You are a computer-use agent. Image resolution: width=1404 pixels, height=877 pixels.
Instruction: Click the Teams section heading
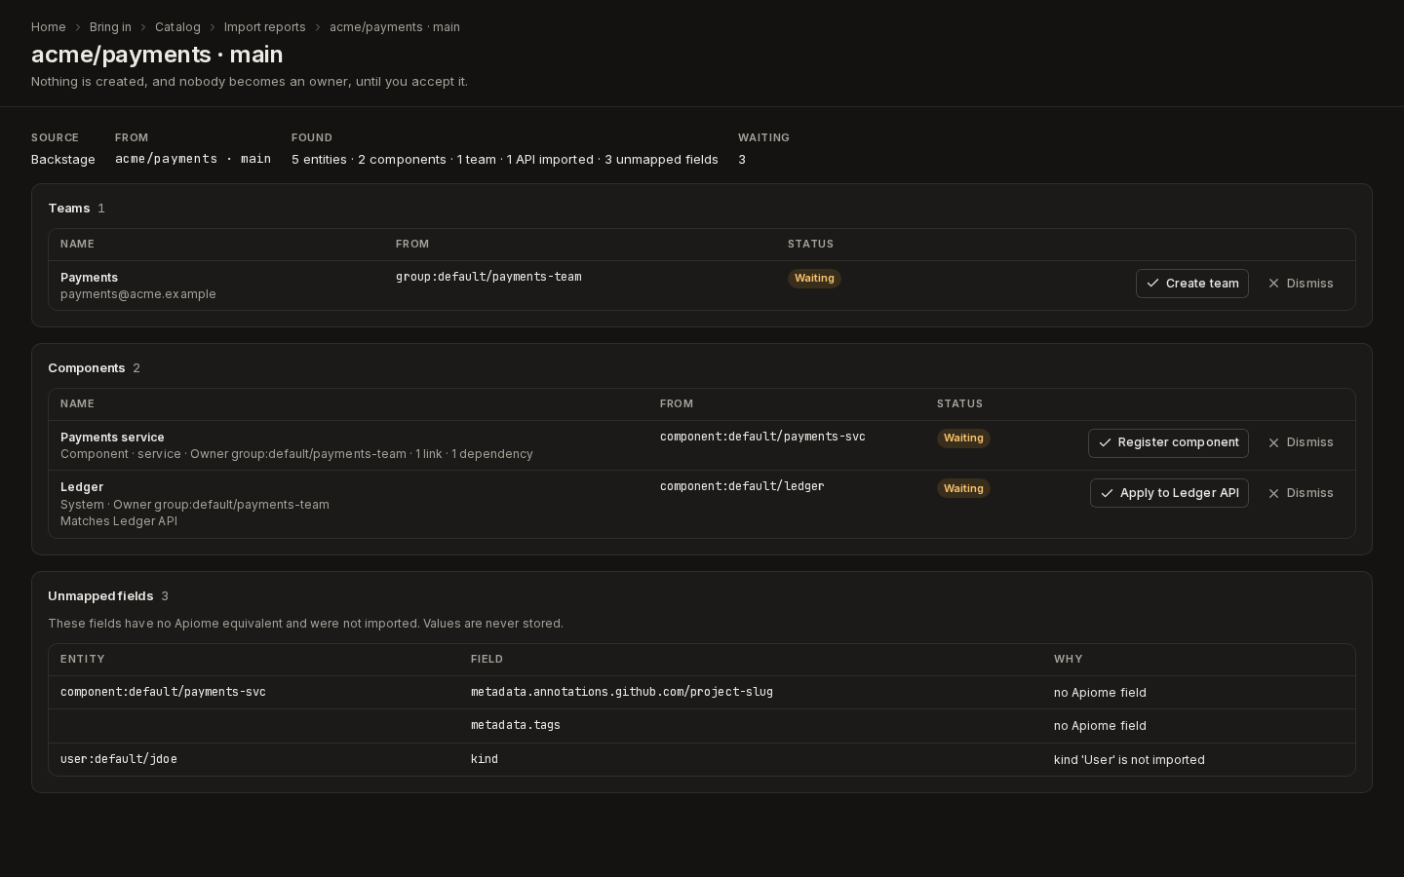point(69,209)
